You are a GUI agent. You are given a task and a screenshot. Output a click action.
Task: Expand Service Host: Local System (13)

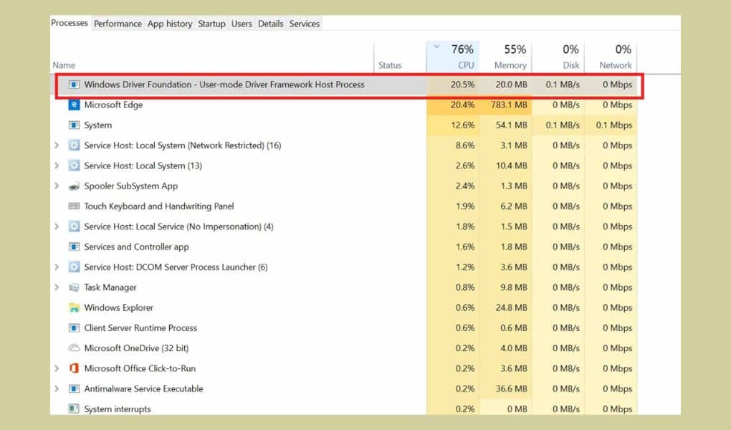tap(57, 166)
